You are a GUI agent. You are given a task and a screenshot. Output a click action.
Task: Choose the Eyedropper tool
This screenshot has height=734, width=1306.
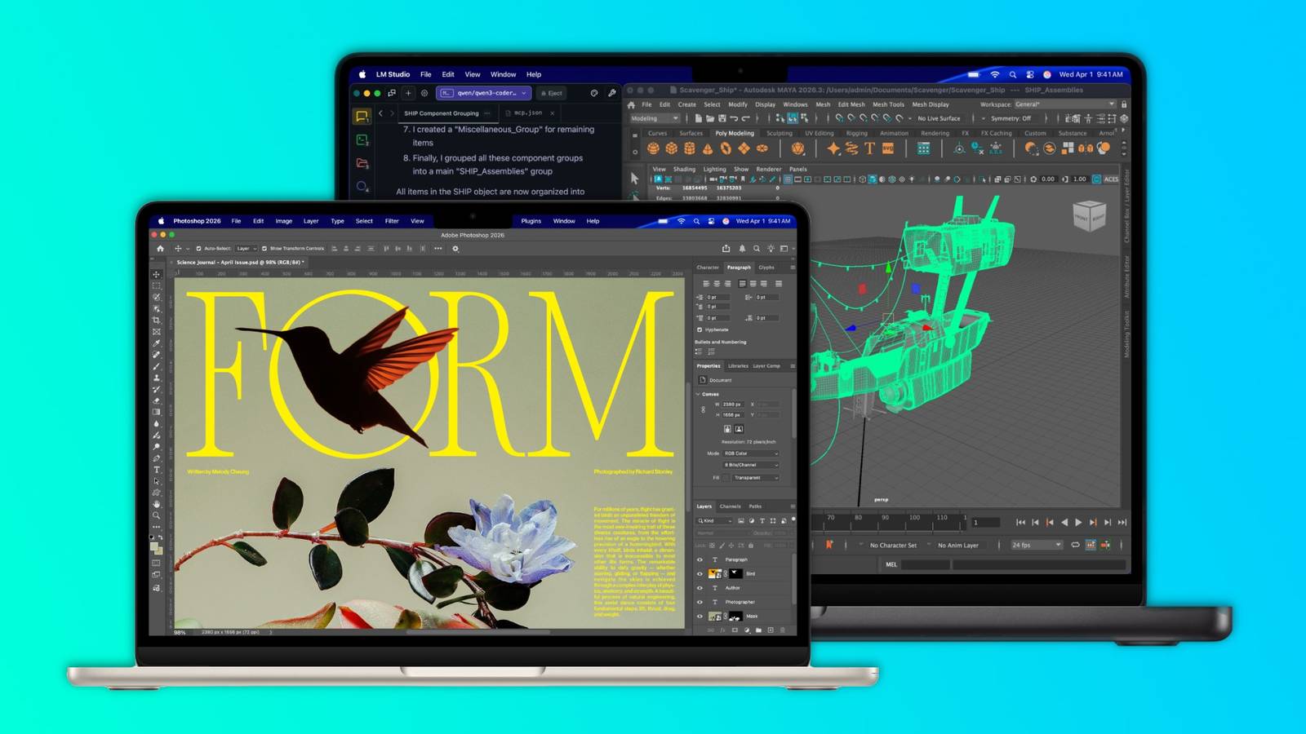[157, 343]
